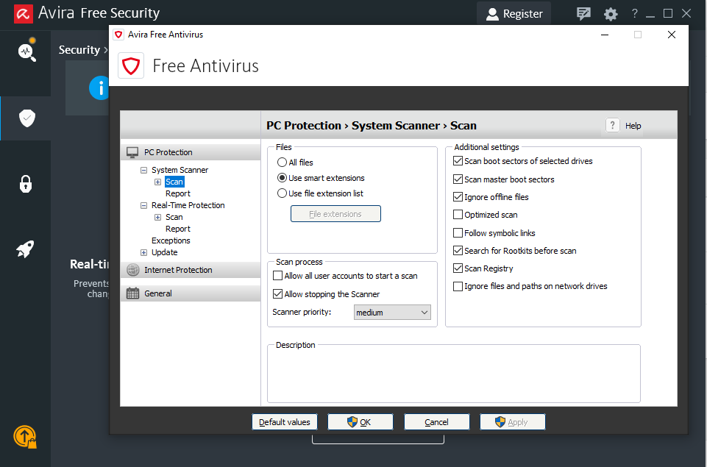707x467 pixels.
Task: Open the Status magnifier icon in sidebar
Action: click(26, 51)
